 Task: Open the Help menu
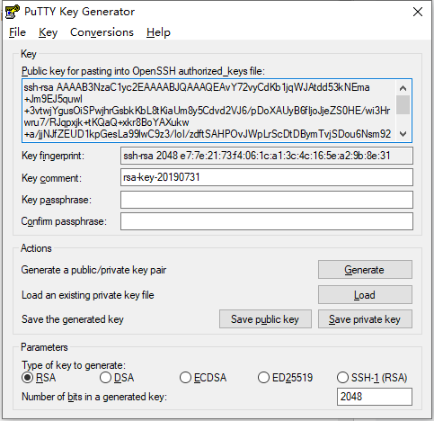pos(158,32)
